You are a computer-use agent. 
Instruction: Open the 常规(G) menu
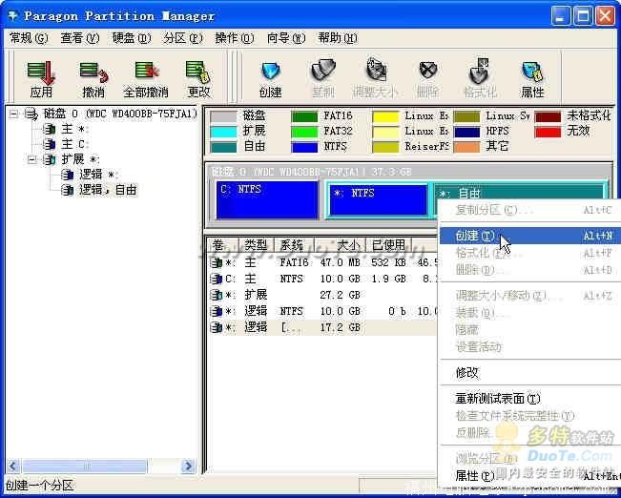[x=29, y=38]
